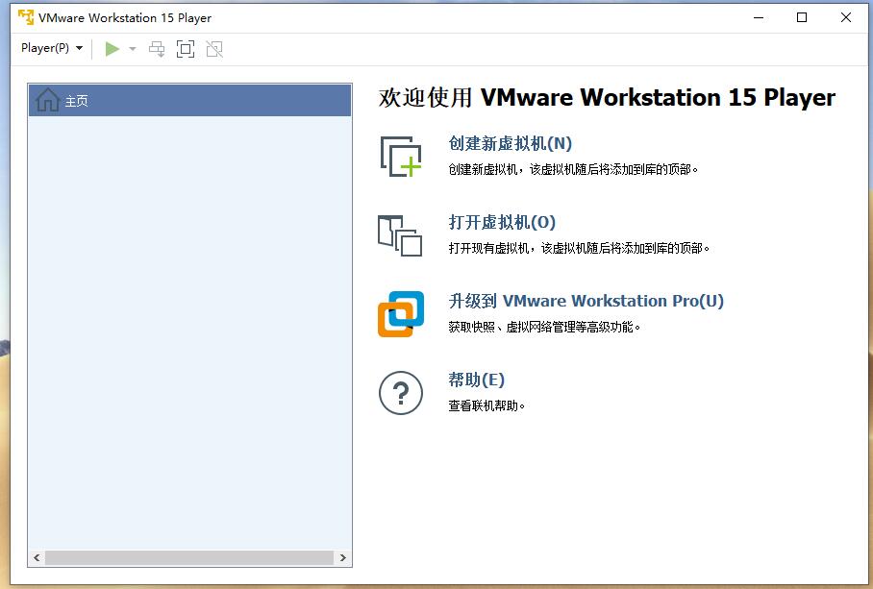Close the VMware Workstation 15 Player window

tap(846, 18)
